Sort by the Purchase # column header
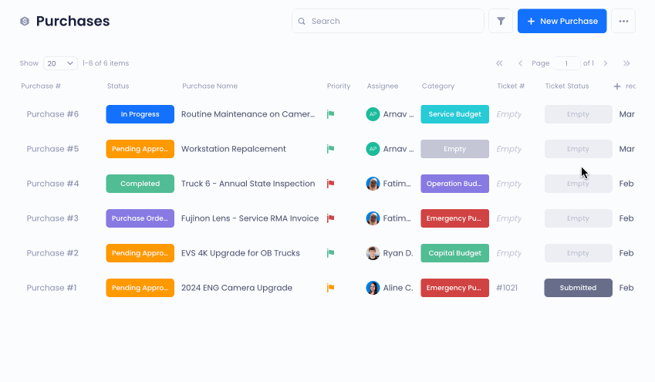The width and height of the screenshot is (655, 382). tap(41, 86)
